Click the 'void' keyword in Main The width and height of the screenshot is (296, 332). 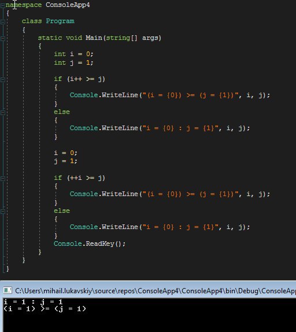[x=74, y=38]
